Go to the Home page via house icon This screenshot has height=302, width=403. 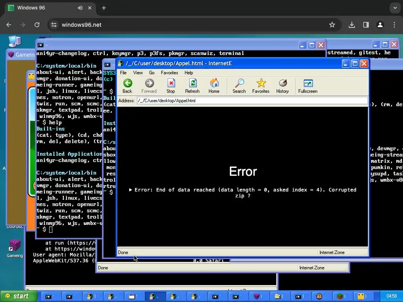(214, 83)
